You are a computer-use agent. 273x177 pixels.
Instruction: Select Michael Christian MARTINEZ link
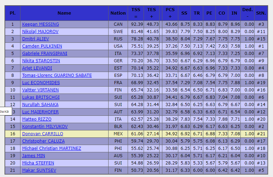pyautogui.click(x=52, y=148)
